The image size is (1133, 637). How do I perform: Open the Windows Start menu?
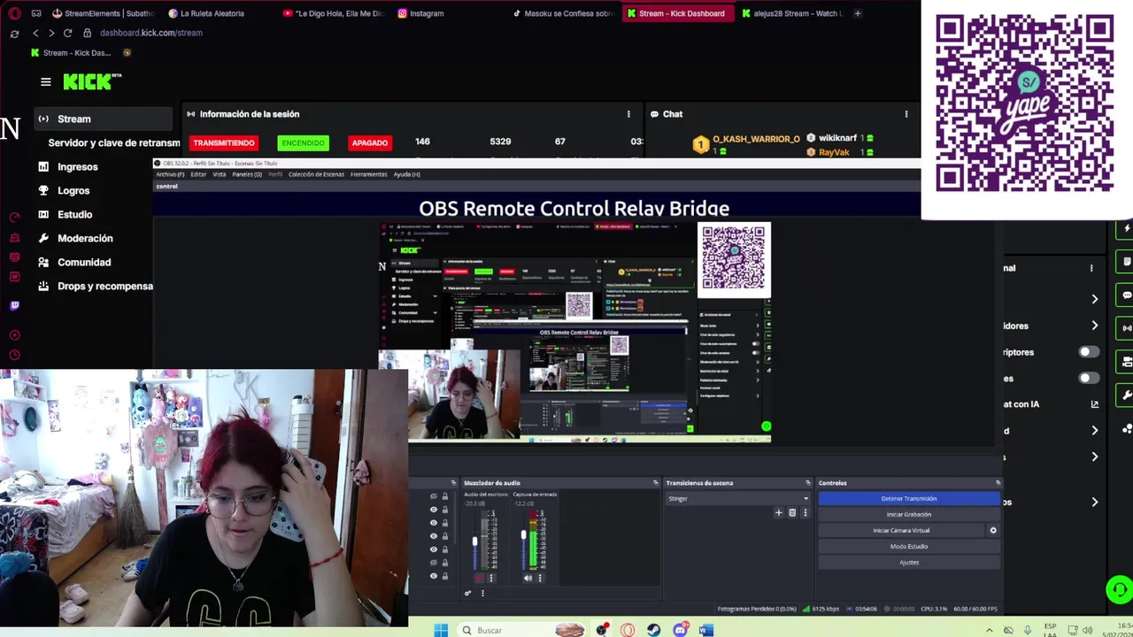coord(441,630)
